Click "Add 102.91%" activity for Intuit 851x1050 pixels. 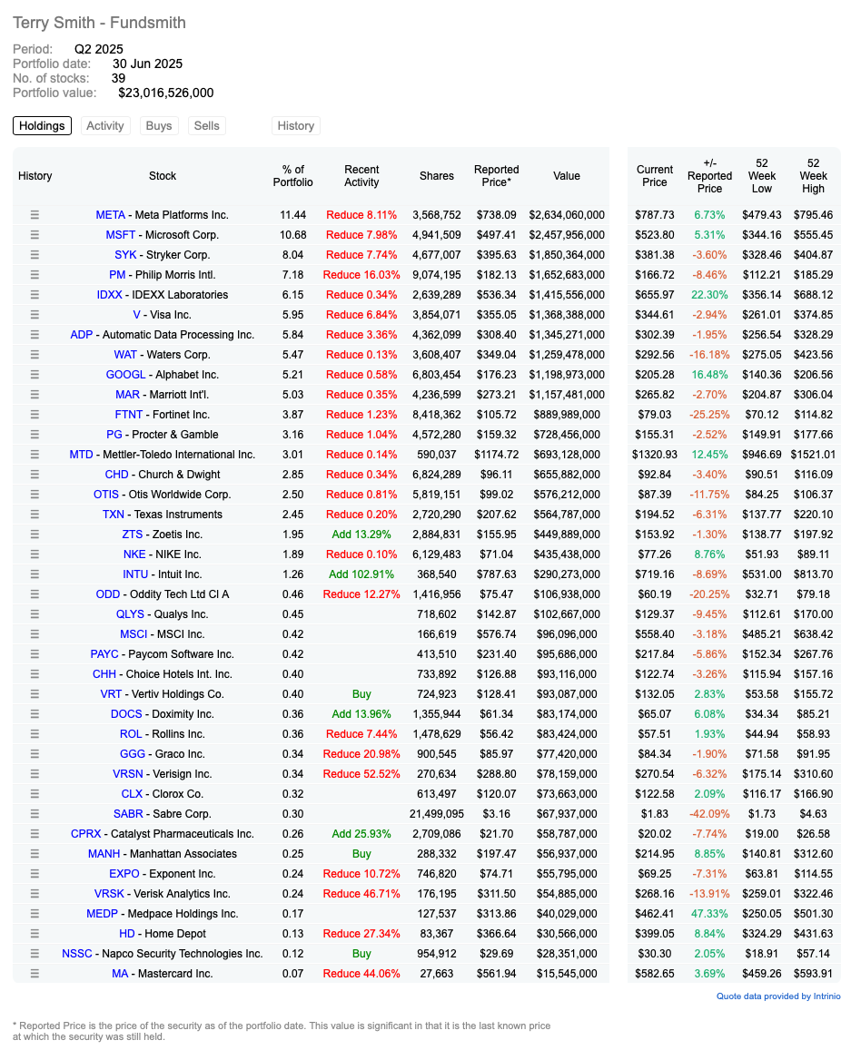(x=361, y=574)
